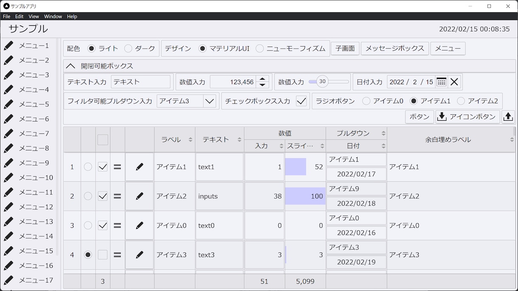This screenshot has height=291, width=518.
Task: Open メニュー9 in the sidebar
Action: [x=28, y=163]
